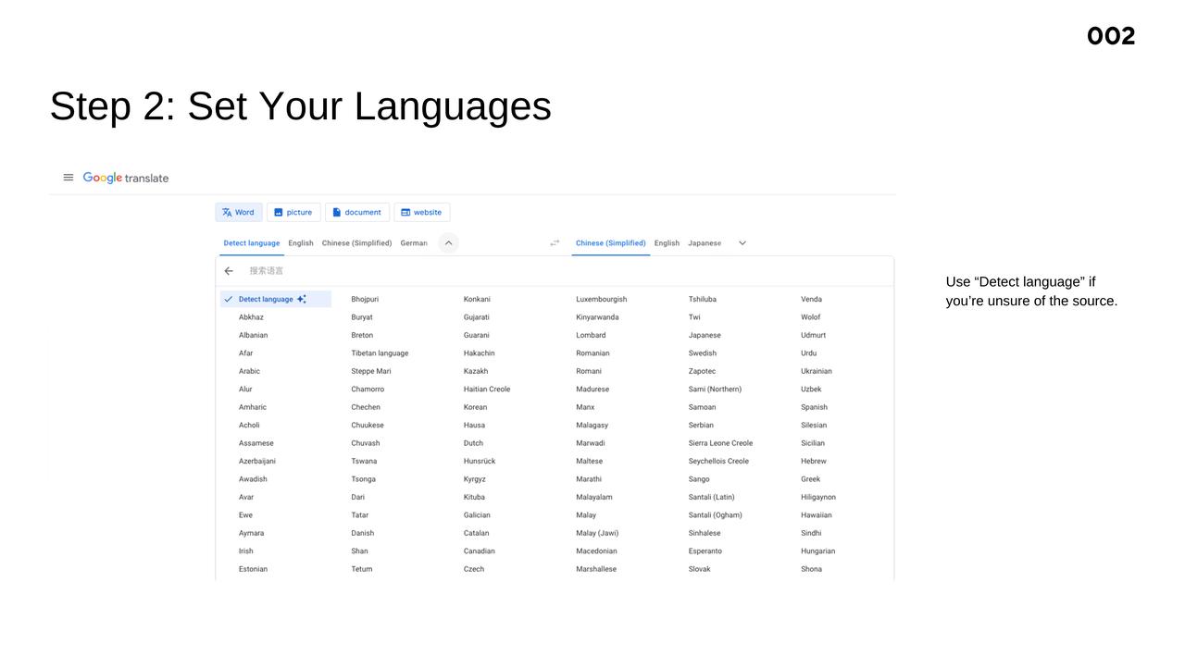Click the language search input field

tap(555, 271)
